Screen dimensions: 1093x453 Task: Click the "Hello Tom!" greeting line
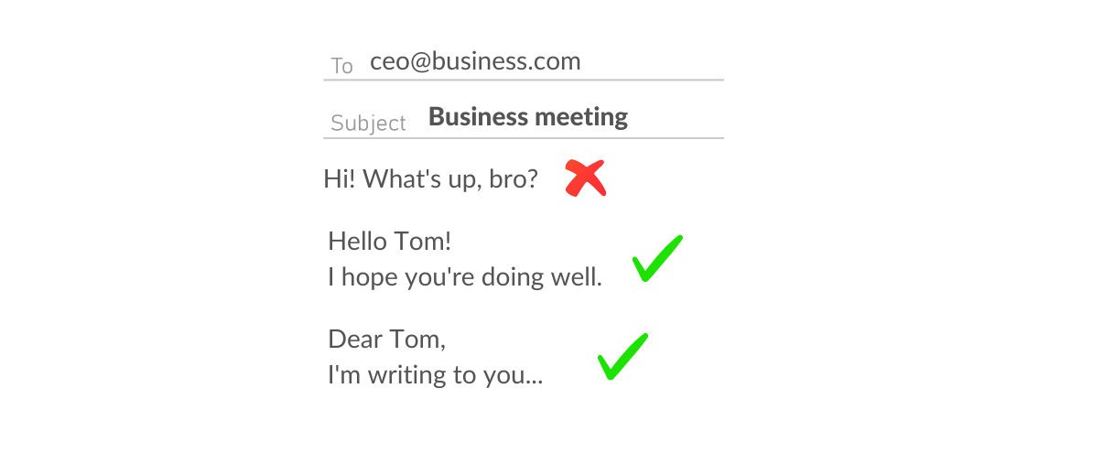coord(389,242)
